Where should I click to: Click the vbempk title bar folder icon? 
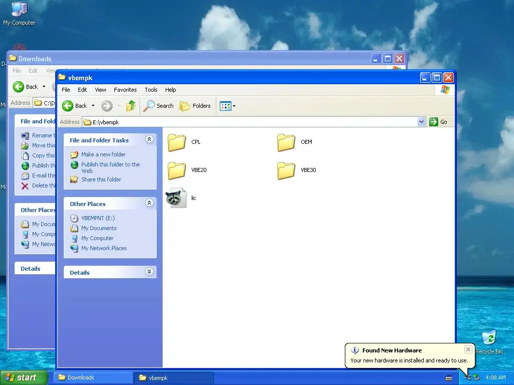coord(62,78)
